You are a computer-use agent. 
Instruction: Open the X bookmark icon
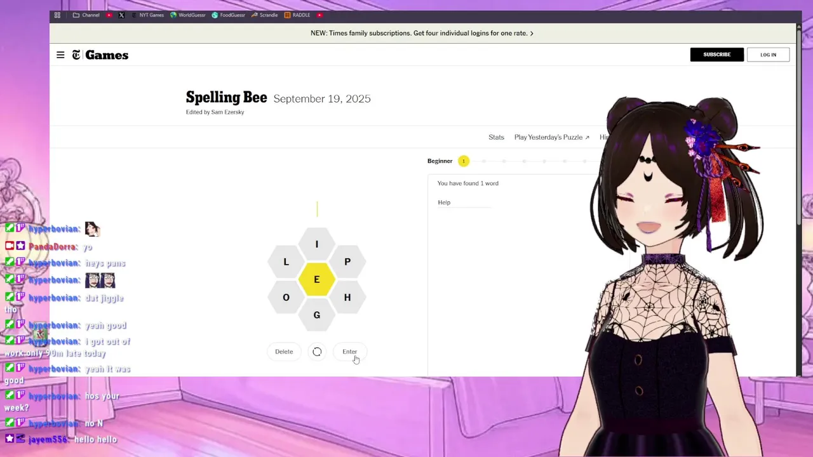coord(121,15)
